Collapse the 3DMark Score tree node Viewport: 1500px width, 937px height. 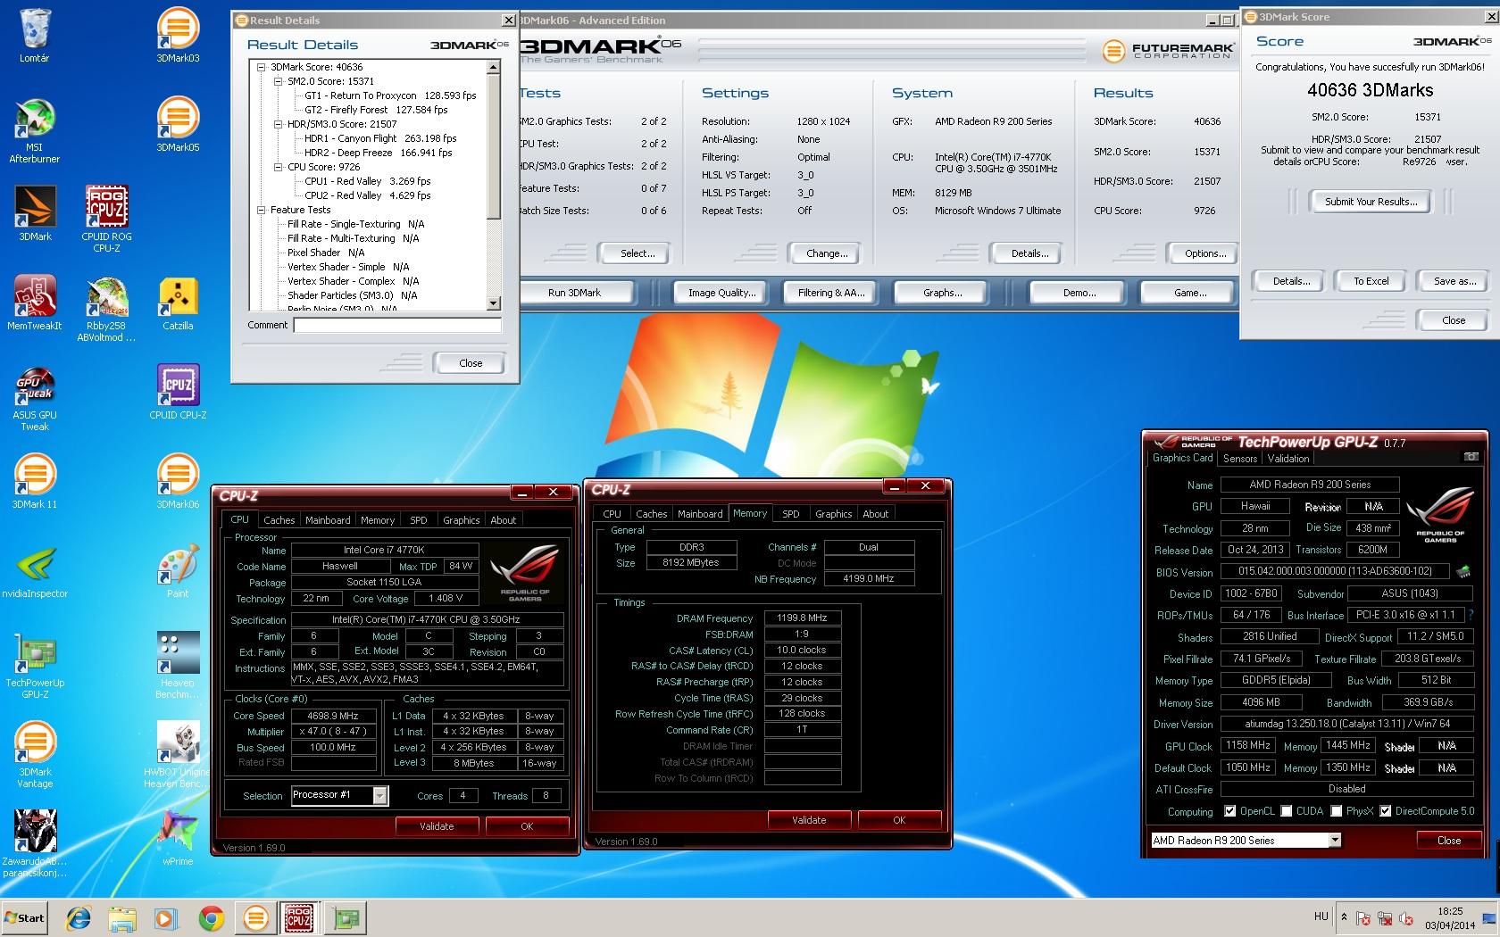[x=262, y=67]
